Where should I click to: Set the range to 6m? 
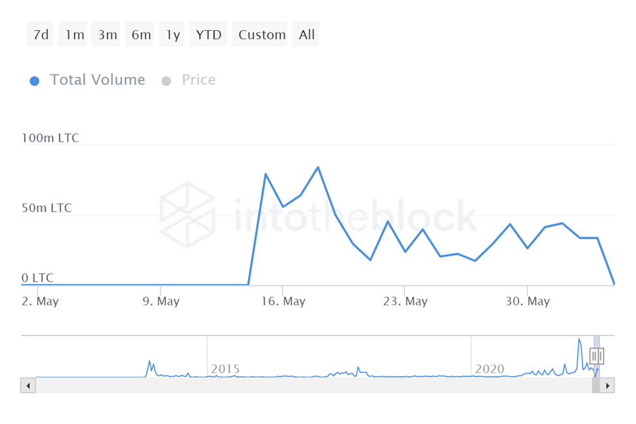[x=141, y=35]
